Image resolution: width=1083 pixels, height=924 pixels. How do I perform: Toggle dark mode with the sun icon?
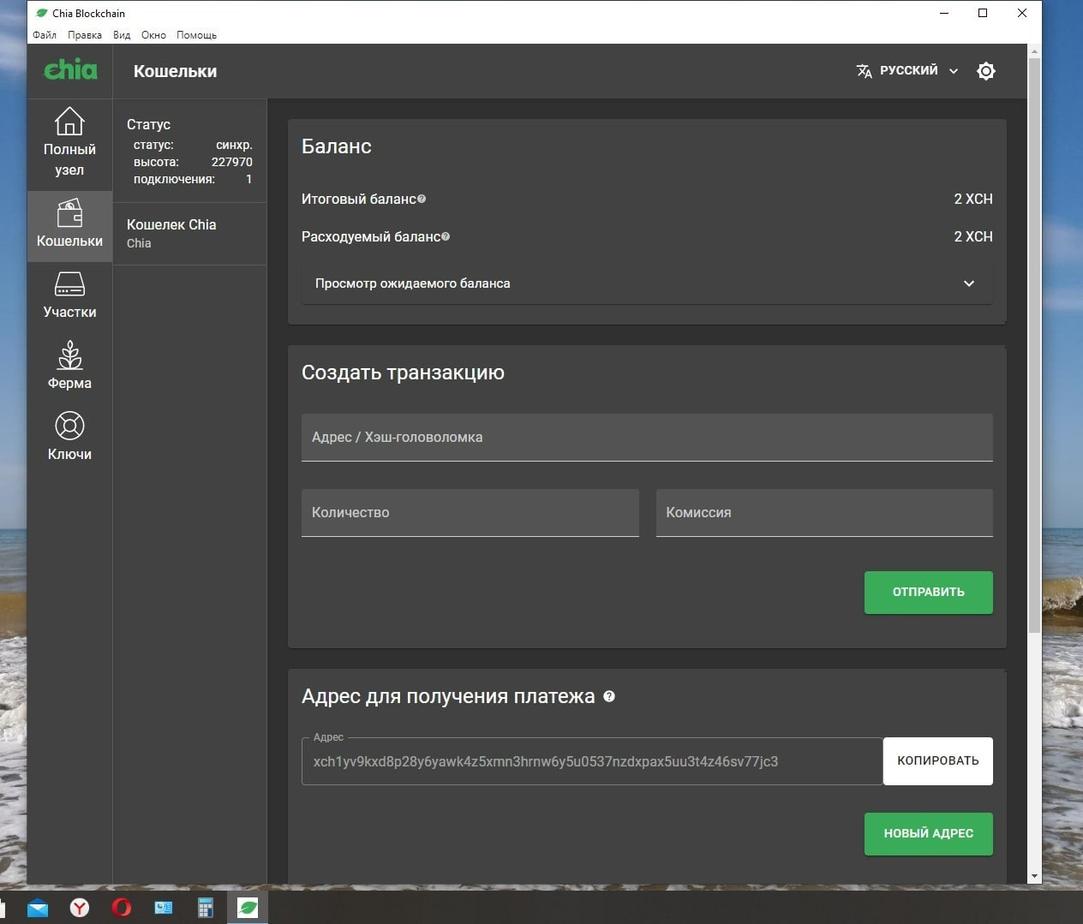click(986, 71)
